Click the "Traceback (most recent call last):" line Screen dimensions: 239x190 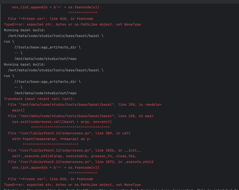(x=39, y=99)
